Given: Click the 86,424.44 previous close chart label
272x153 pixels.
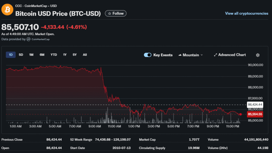Looking at the screenshot, I should [x=255, y=105].
